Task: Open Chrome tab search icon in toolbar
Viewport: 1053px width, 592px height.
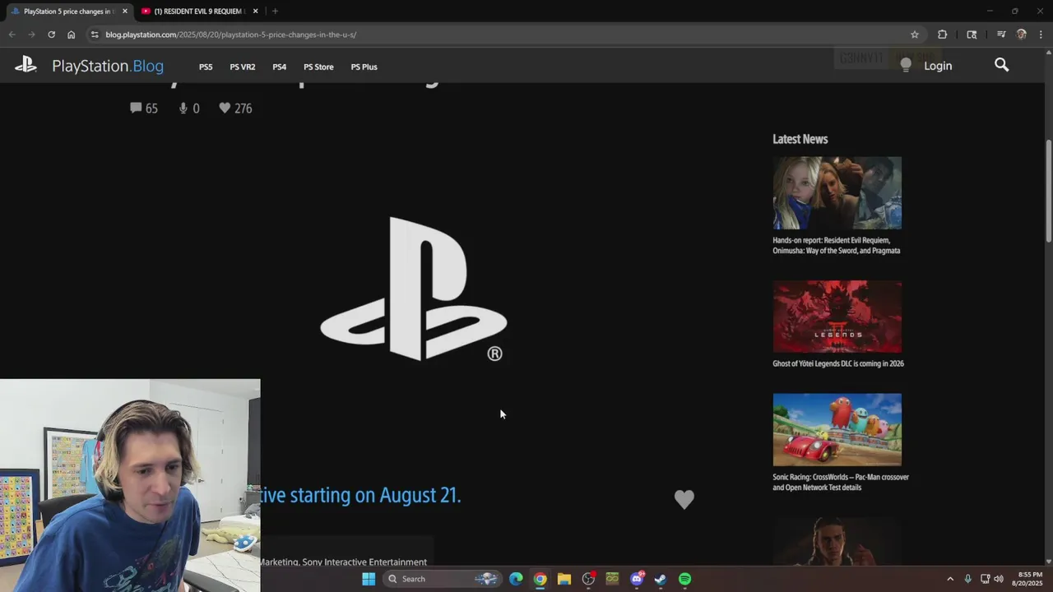Action: click(x=972, y=35)
